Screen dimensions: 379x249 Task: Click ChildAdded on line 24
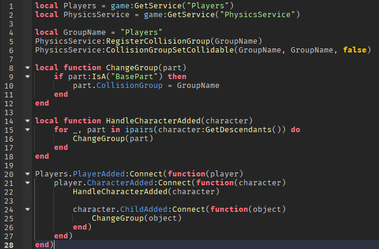pyautogui.click(x=144, y=209)
